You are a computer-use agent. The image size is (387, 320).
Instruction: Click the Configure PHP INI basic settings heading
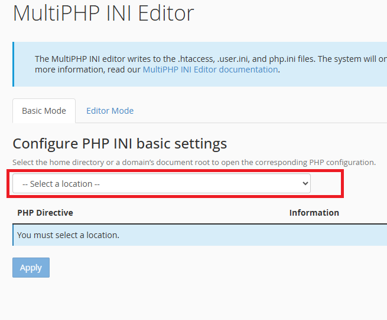click(119, 144)
